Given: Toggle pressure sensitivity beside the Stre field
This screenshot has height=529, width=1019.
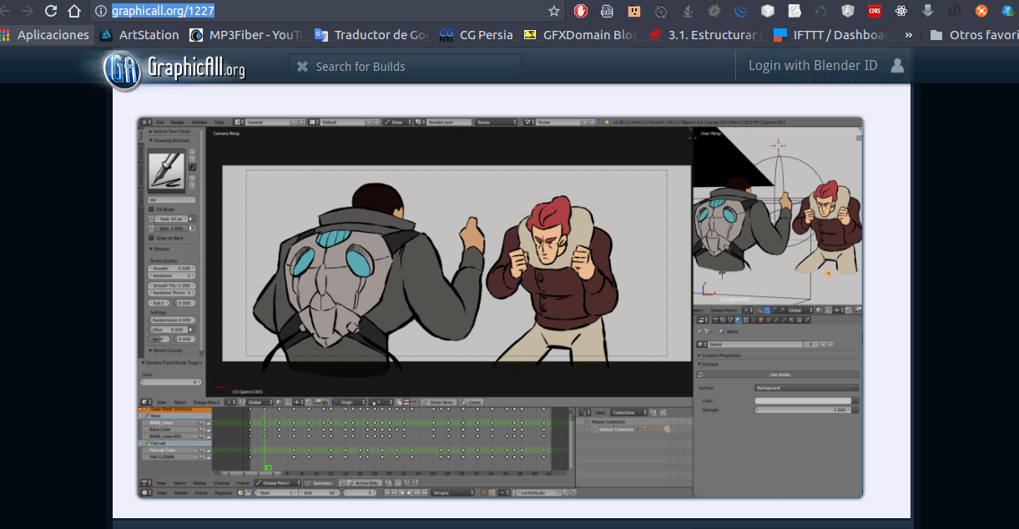Looking at the screenshot, I should [x=192, y=228].
